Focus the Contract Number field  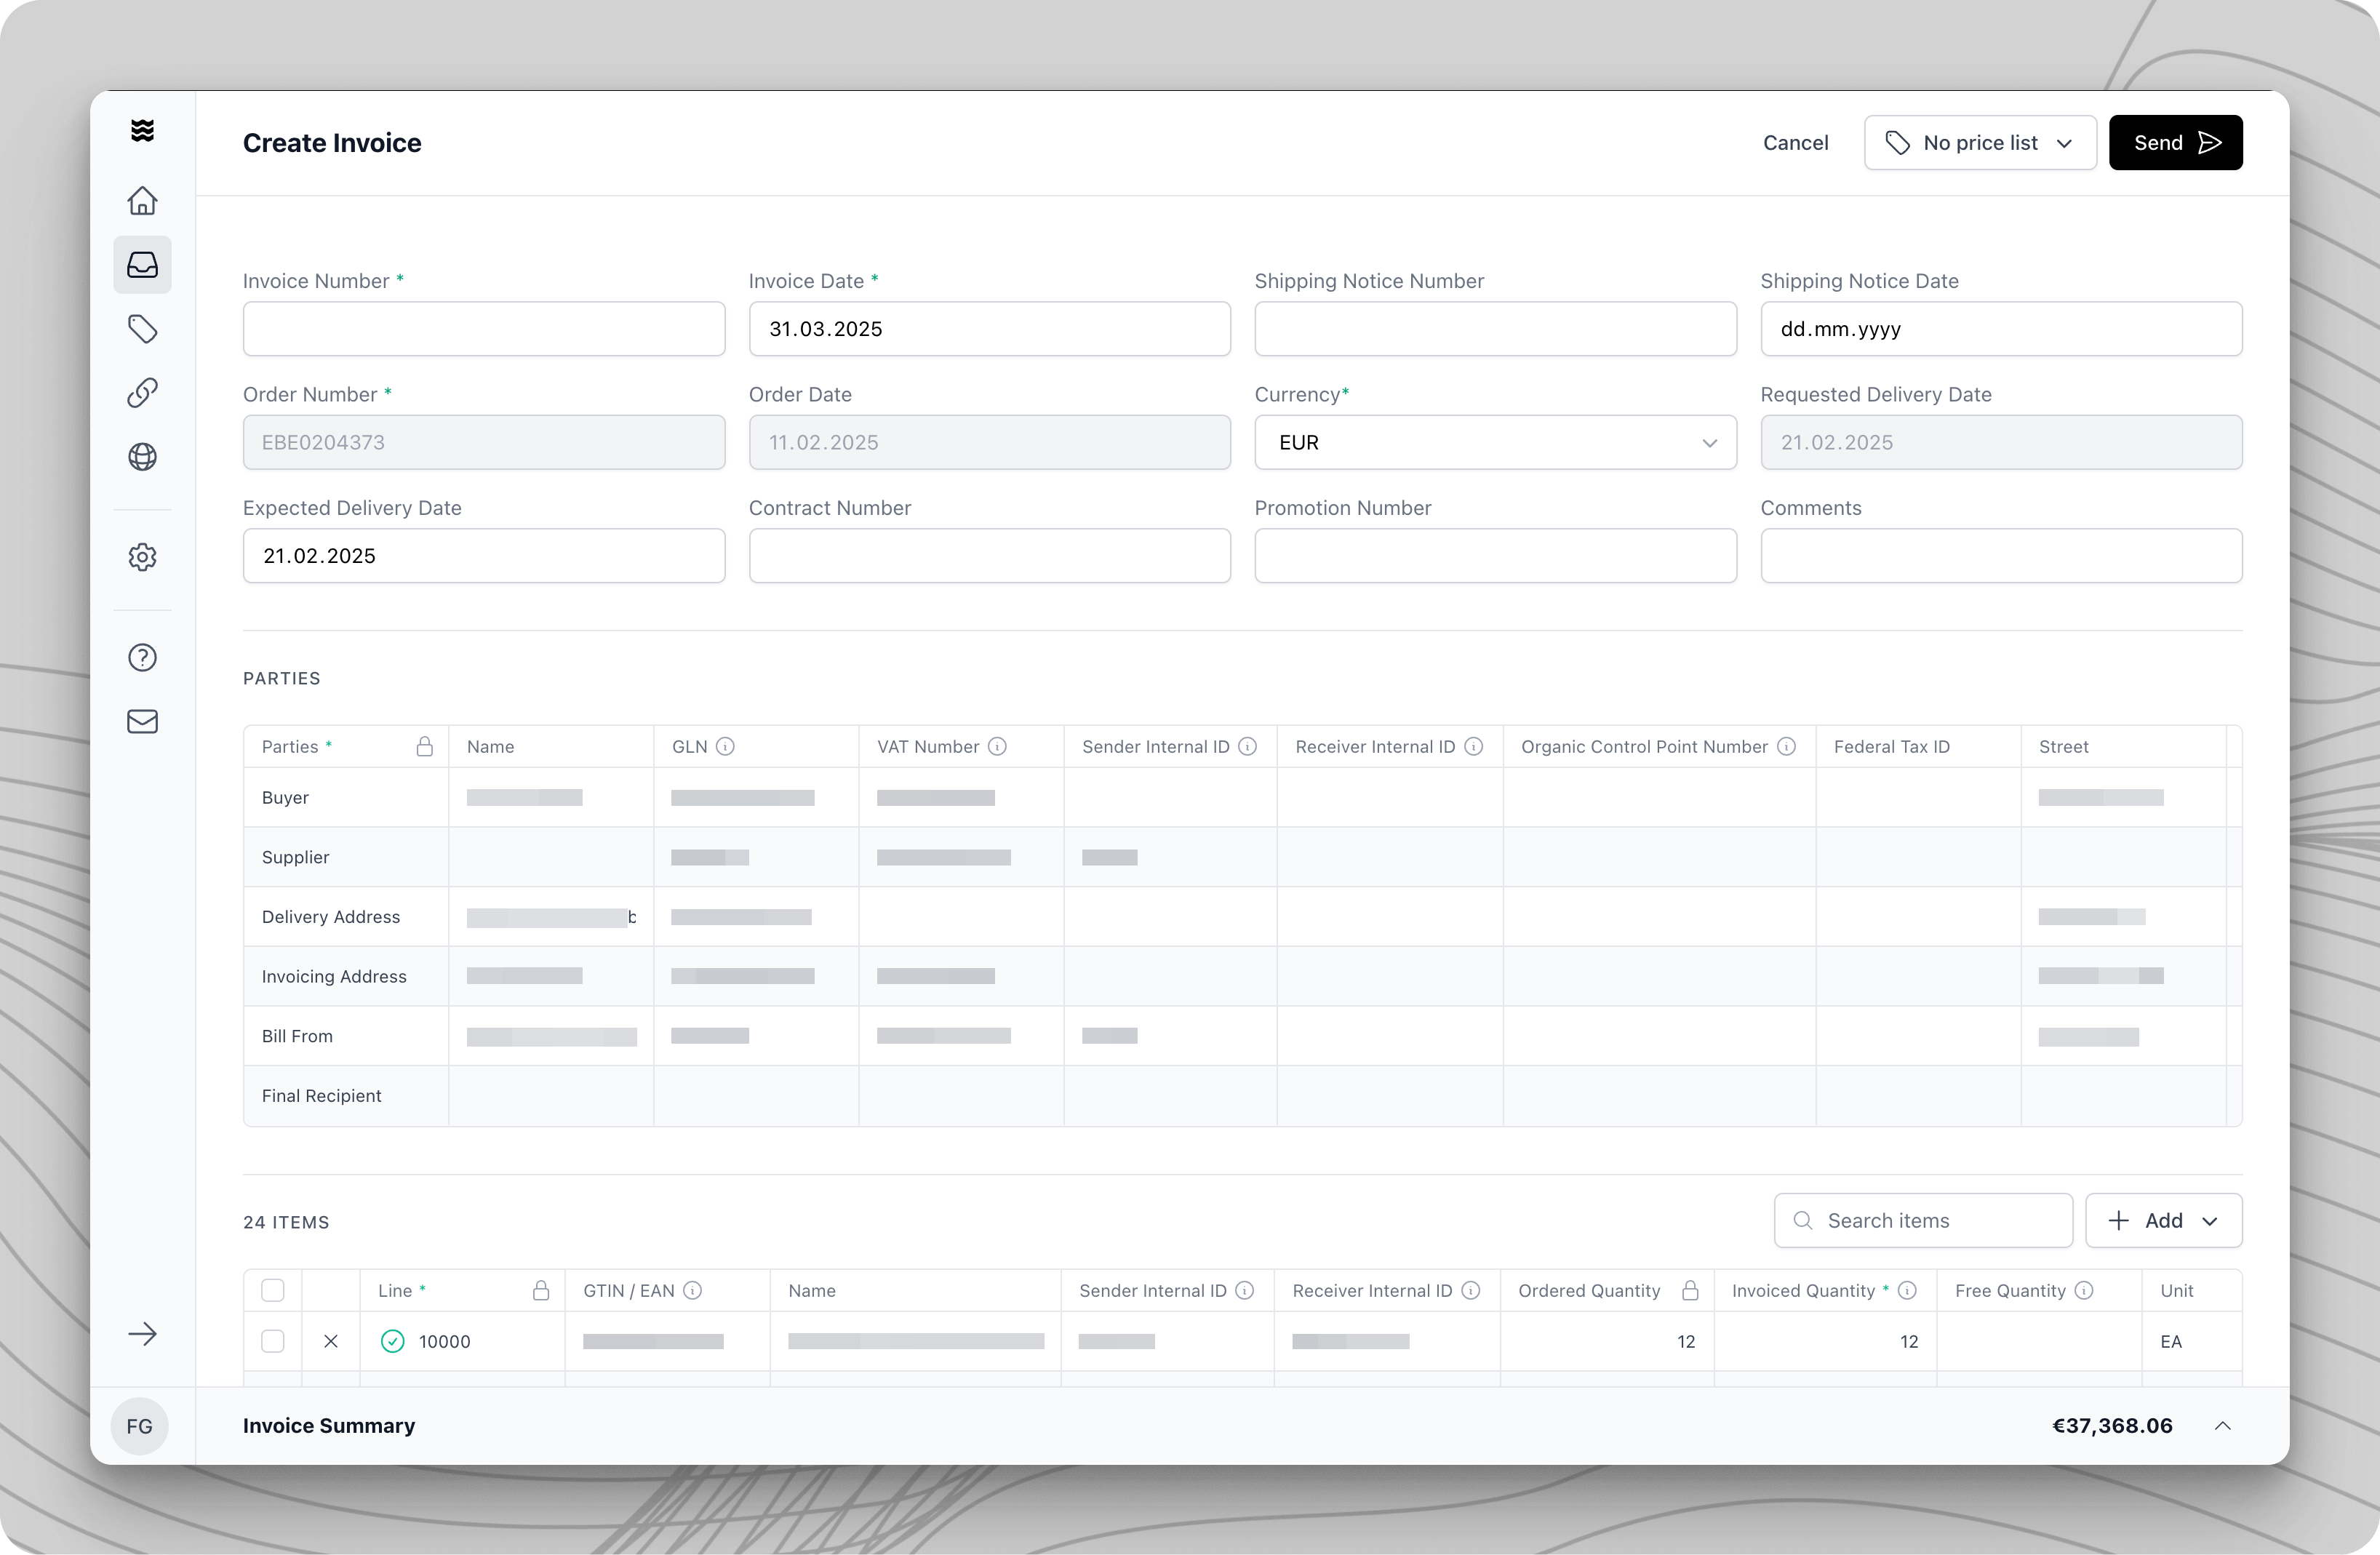click(990, 556)
